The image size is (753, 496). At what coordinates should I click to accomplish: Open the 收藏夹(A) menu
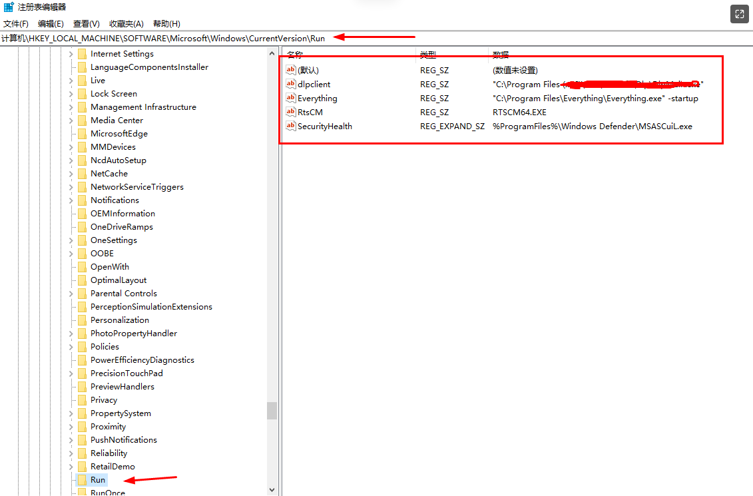coord(126,23)
